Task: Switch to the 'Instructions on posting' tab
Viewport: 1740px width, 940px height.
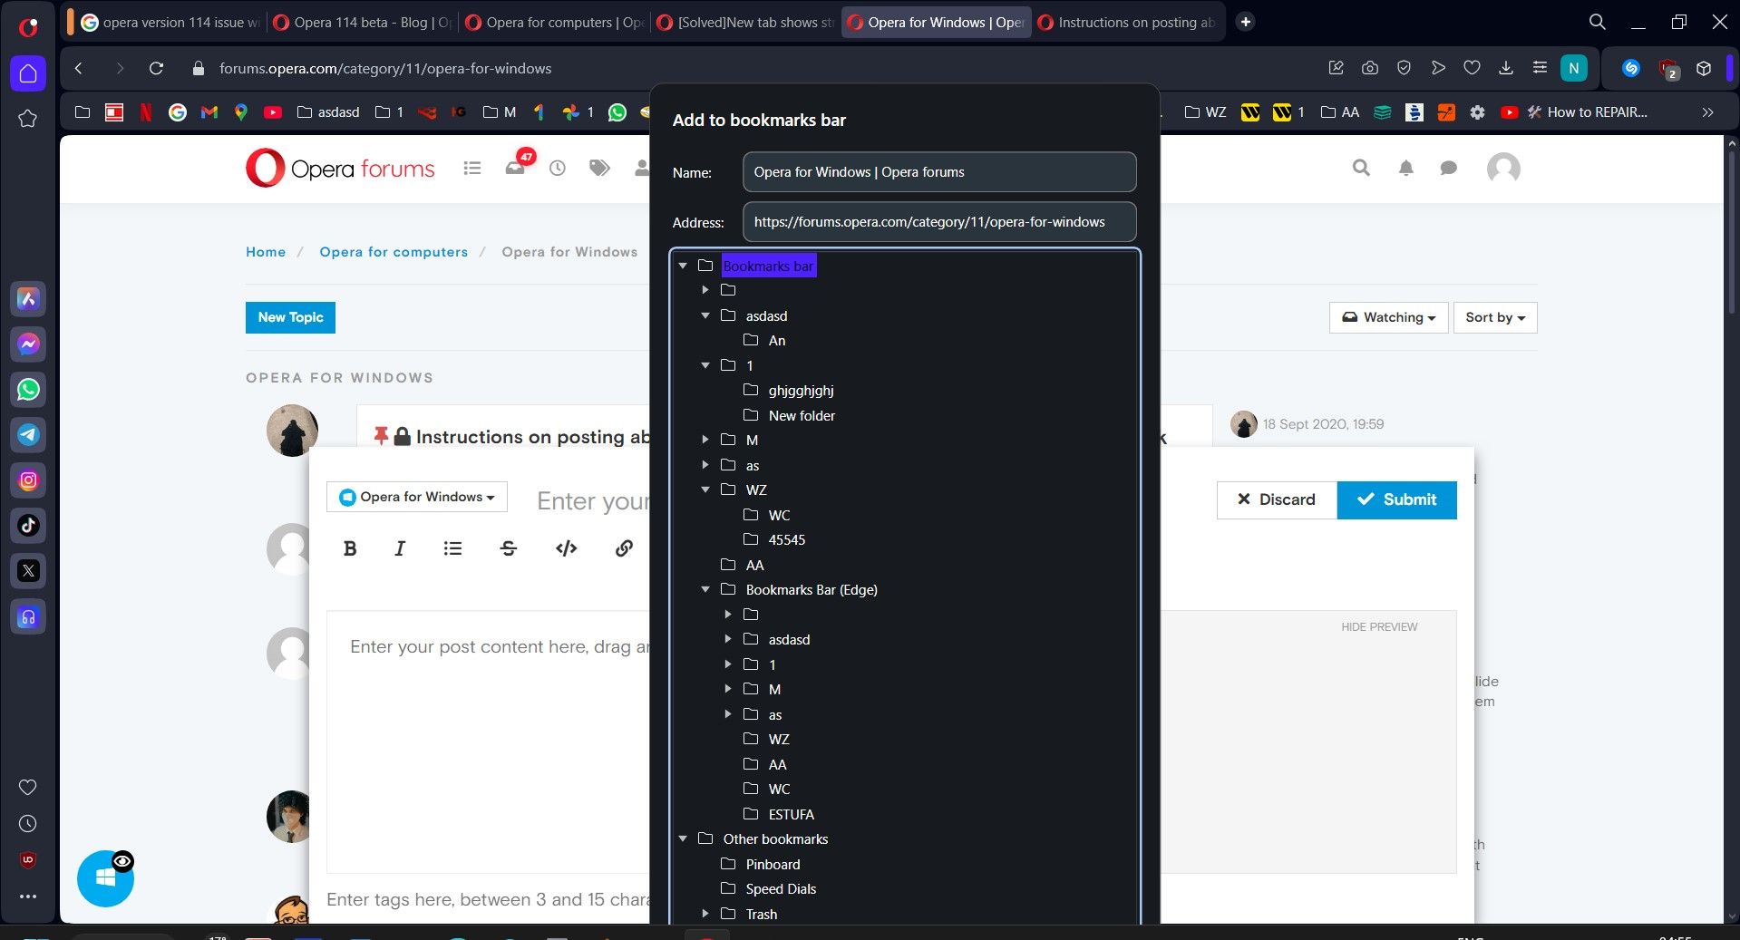Action: coord(1128,22)
